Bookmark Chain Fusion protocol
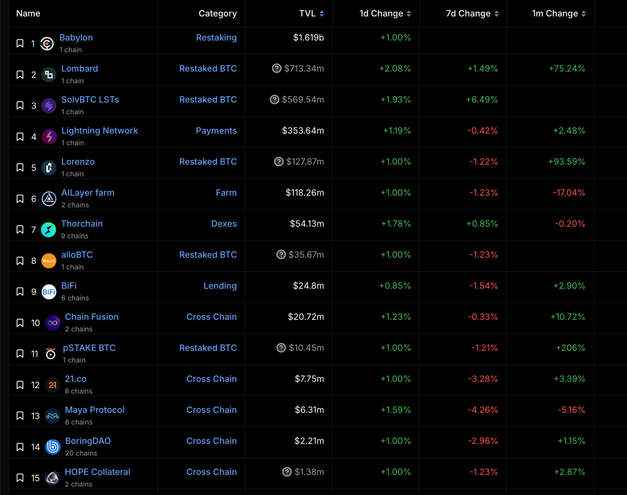This screenshot has height=495, width=627. pyautogui.click(x=20, y=323)
